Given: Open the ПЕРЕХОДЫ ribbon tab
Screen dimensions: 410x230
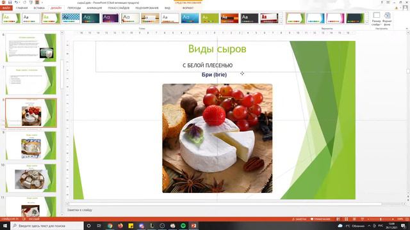Looking at the screenshot, I should pos(74,8).
